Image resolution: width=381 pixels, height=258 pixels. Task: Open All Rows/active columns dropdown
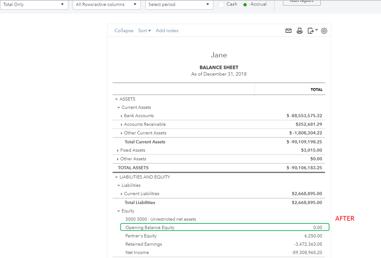click(x=106, y=5)
